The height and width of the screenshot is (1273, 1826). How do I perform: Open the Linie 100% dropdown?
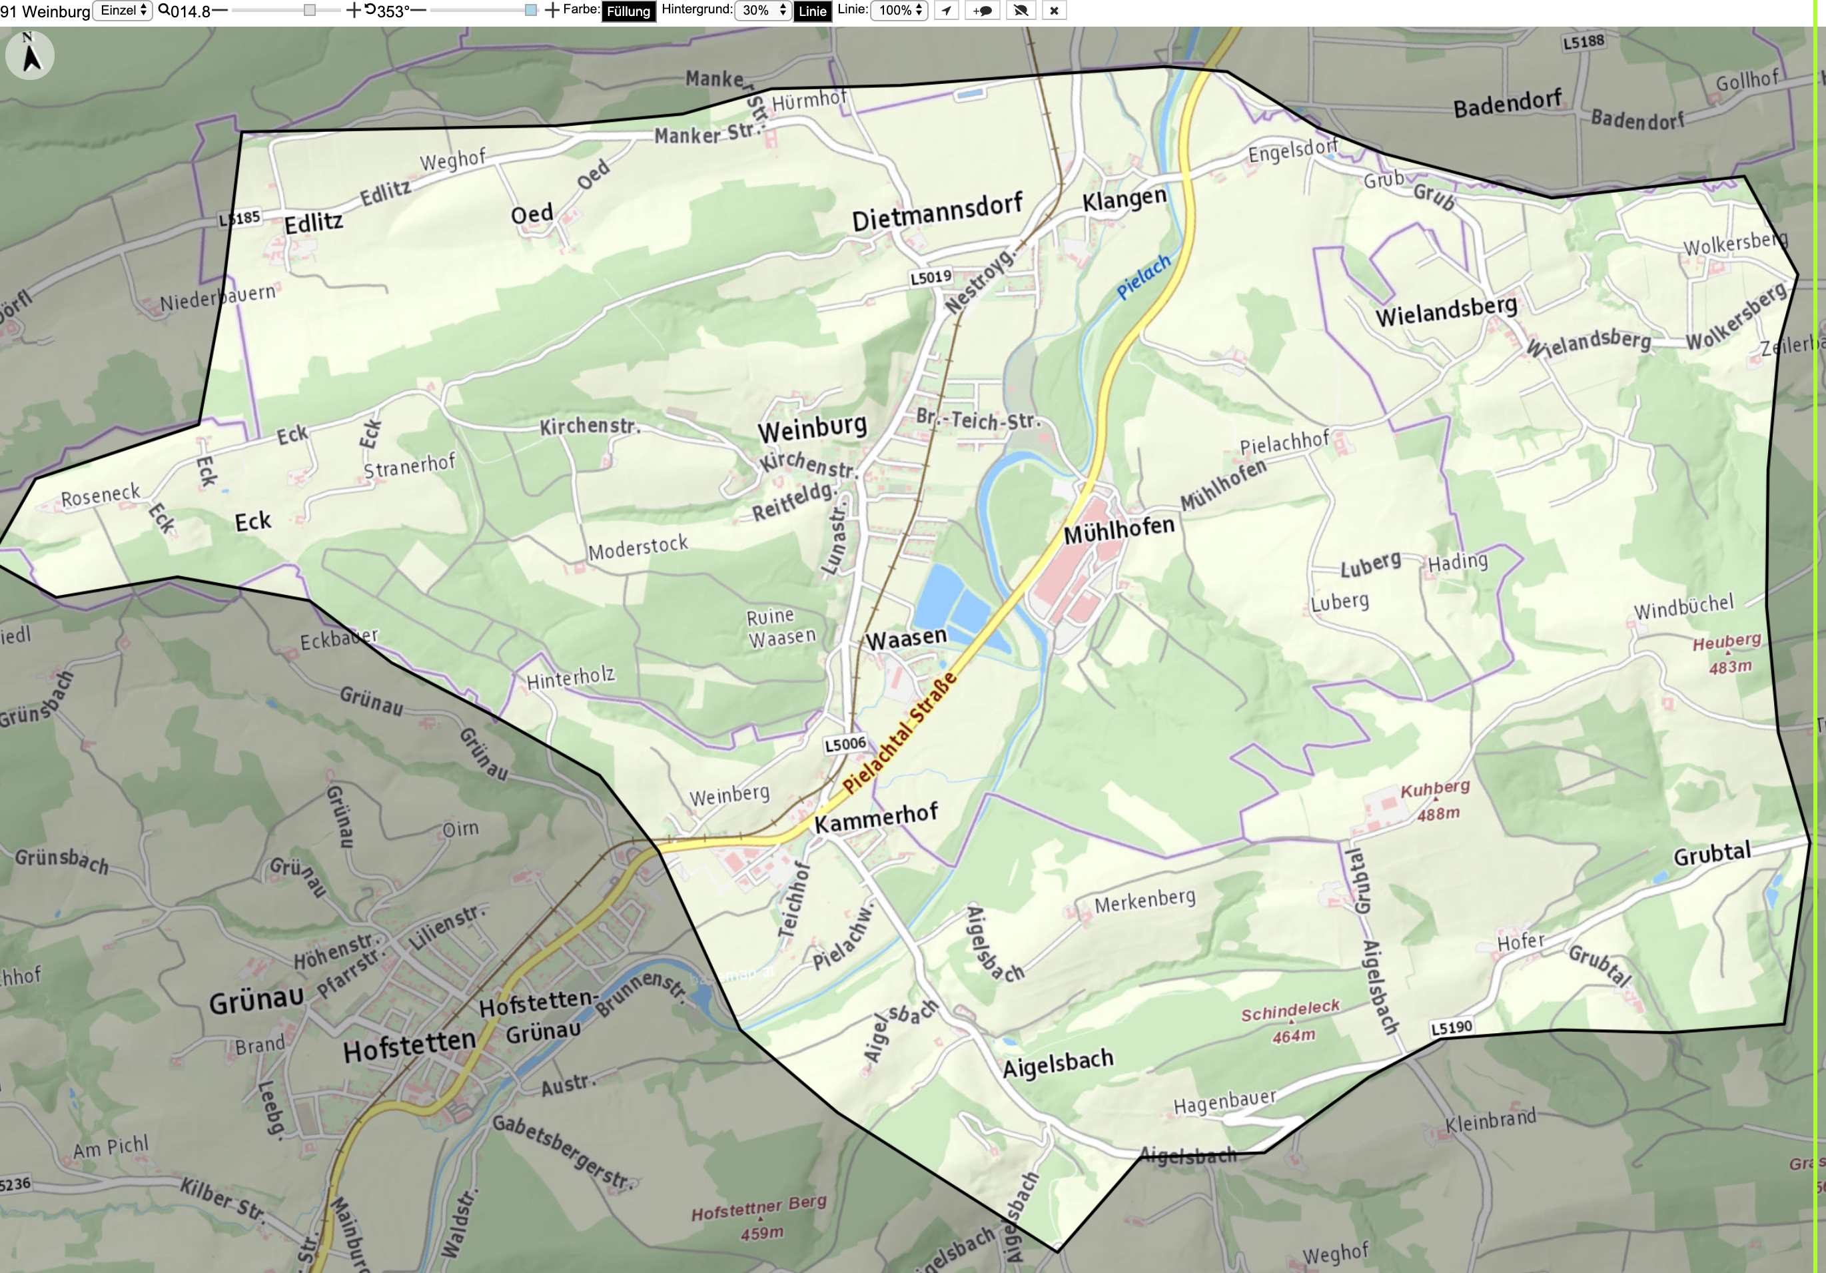tap(899, 11)
